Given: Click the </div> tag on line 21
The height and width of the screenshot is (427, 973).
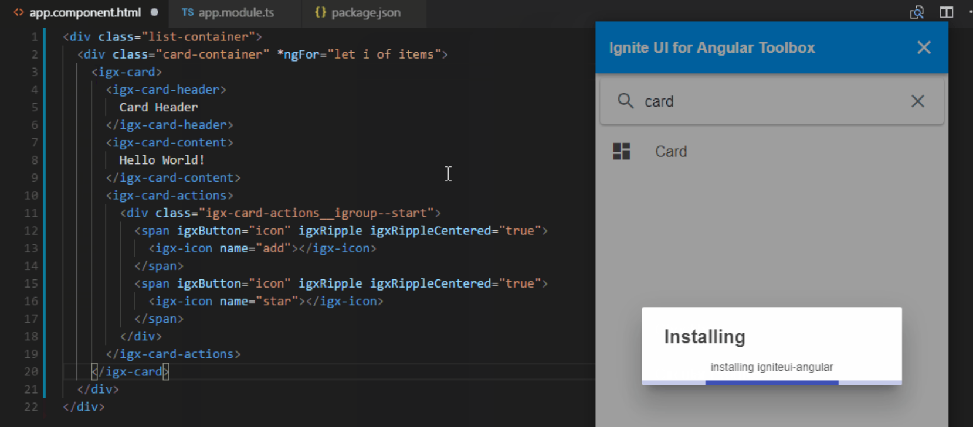Looking at the screenshot, I should point(98,389).
